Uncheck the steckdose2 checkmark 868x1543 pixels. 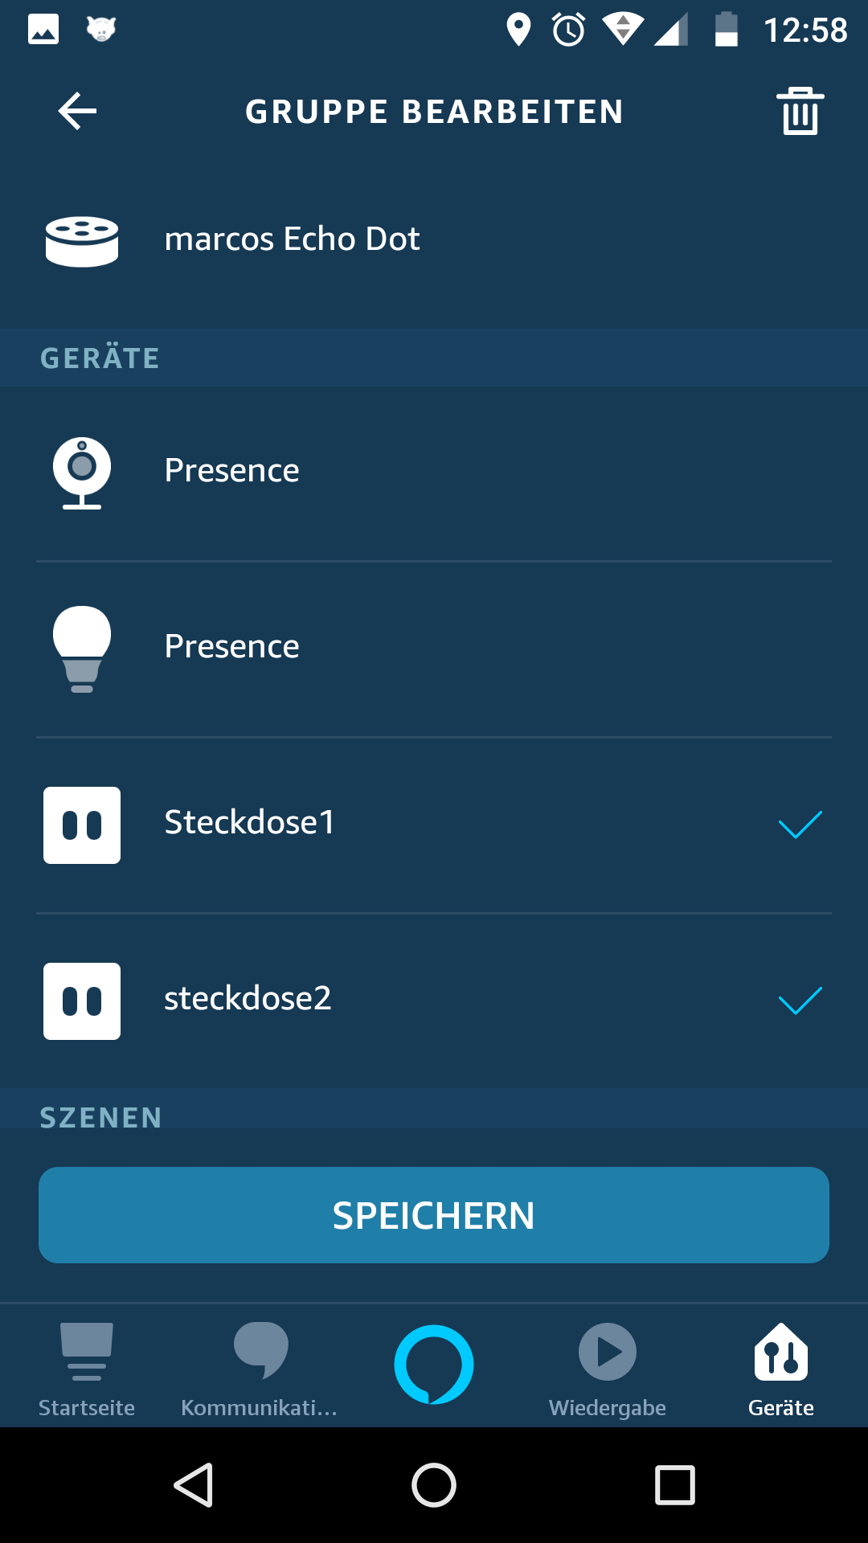point(800,1001)
